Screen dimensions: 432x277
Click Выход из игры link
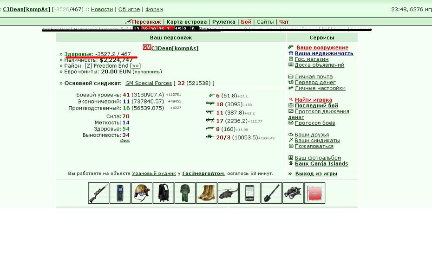pyautogui.click(x=316, y=174)
